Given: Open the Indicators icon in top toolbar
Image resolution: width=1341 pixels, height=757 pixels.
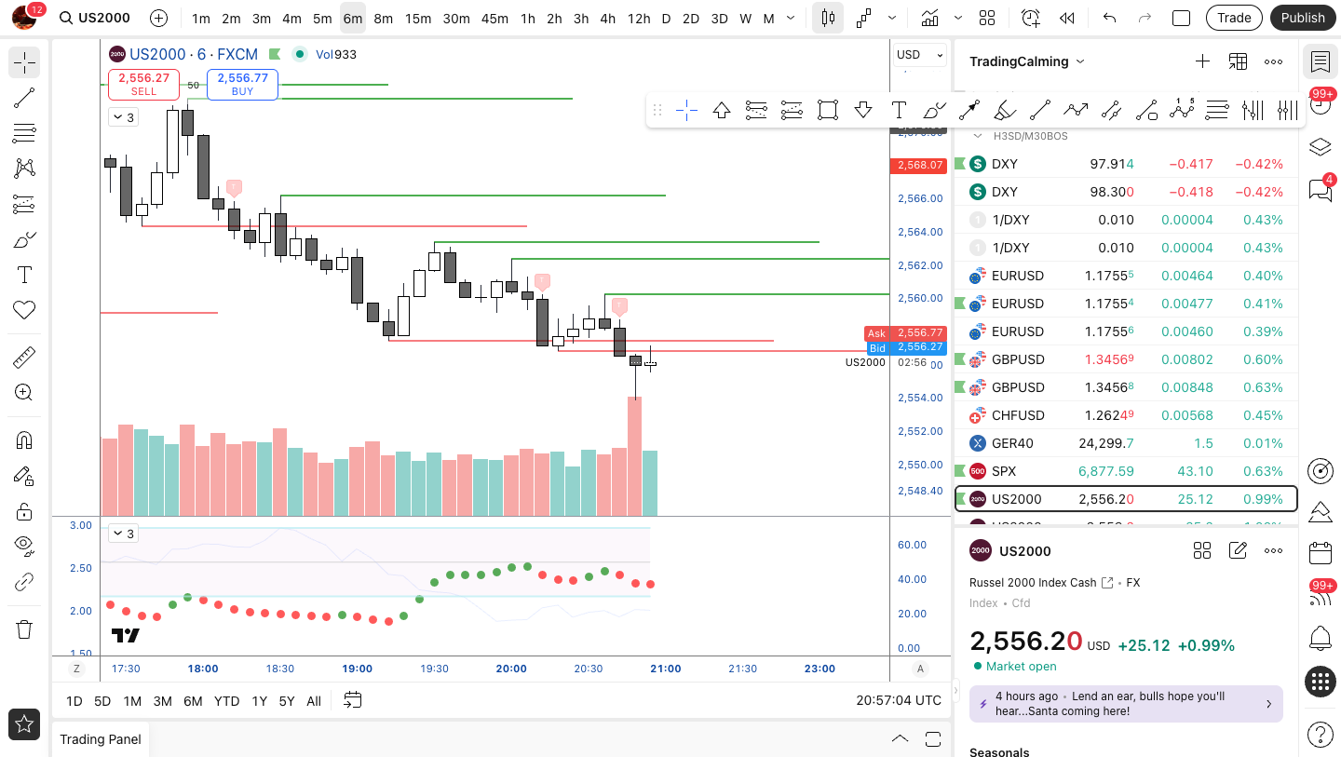Looking at the screenshot, I should click(x=929, y=18).
